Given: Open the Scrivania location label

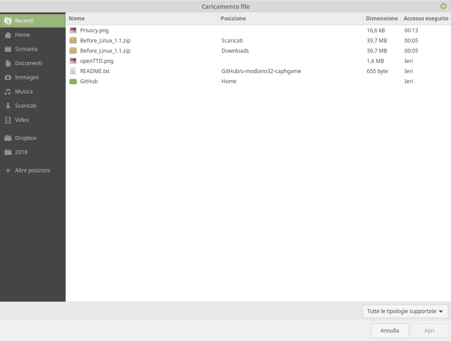Looking at the screenshot, I should (26, 49).
